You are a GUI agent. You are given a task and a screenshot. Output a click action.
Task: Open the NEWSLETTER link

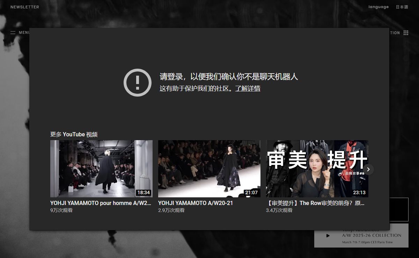click(x=25, y=7)
